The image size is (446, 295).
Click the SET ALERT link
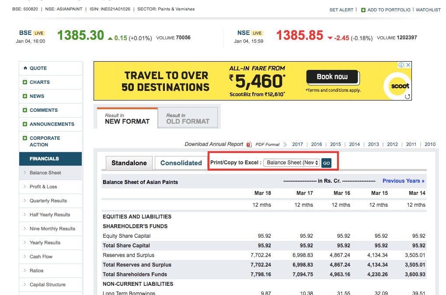pos(341,10)
